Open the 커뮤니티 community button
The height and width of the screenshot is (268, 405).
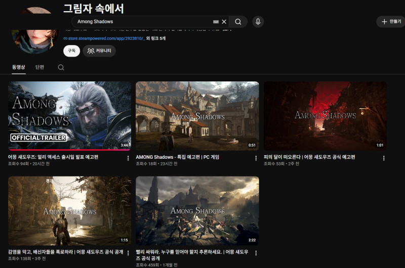[x=99, y=51]
